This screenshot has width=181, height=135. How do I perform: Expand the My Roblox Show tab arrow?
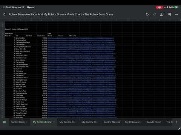coord(54,122)
